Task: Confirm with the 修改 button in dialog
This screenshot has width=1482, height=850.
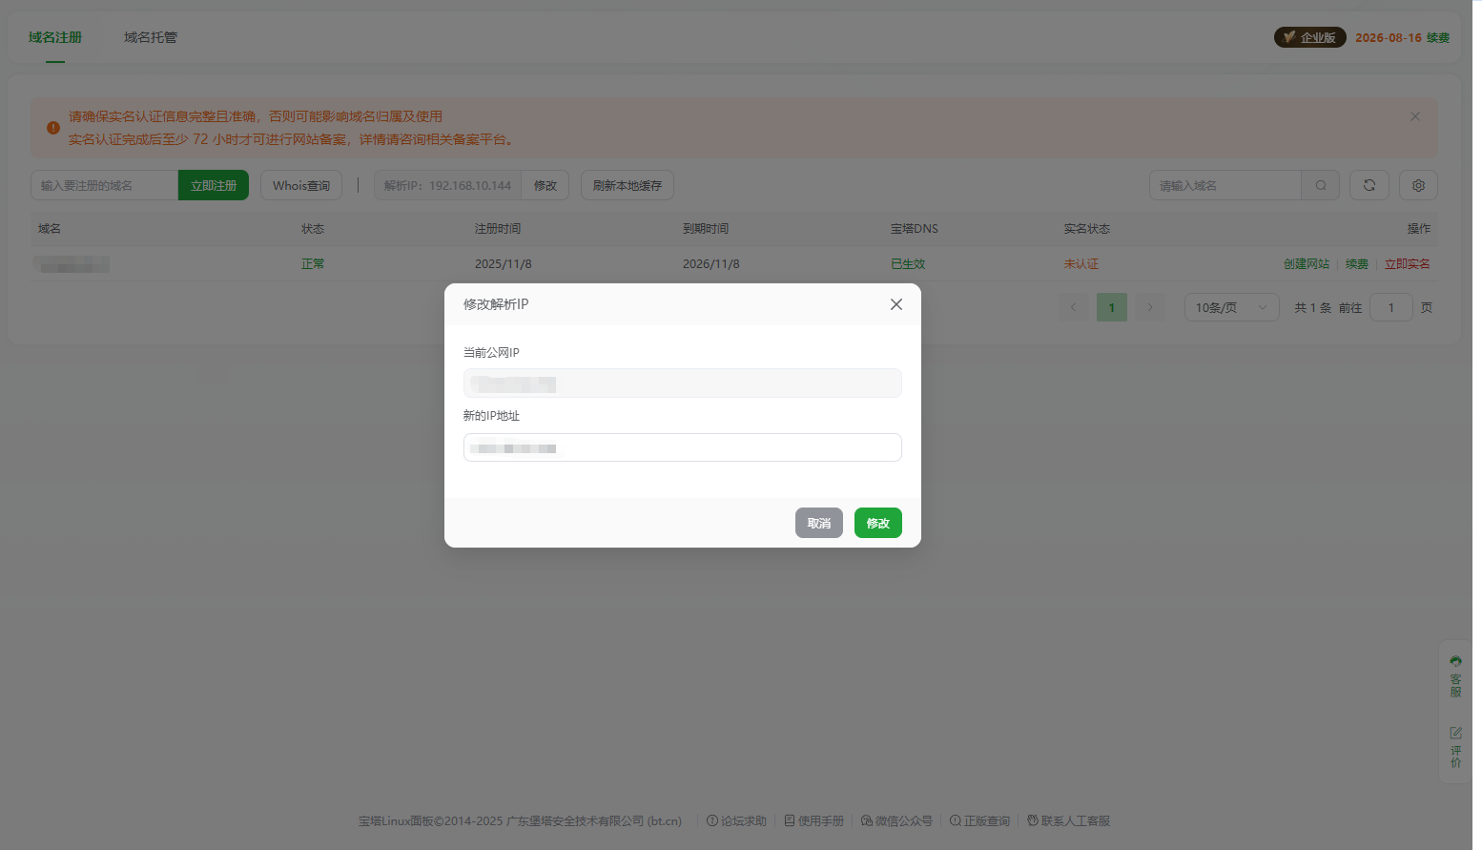Action: [x=877, y=523]
